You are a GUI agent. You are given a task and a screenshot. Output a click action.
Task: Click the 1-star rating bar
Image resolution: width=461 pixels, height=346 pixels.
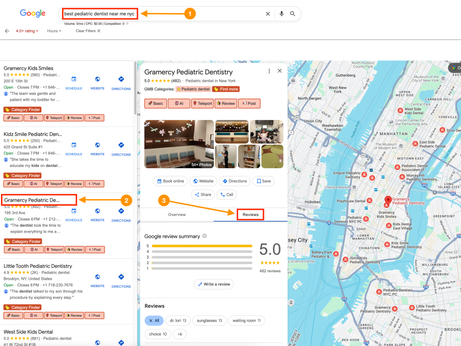(202, 269)
